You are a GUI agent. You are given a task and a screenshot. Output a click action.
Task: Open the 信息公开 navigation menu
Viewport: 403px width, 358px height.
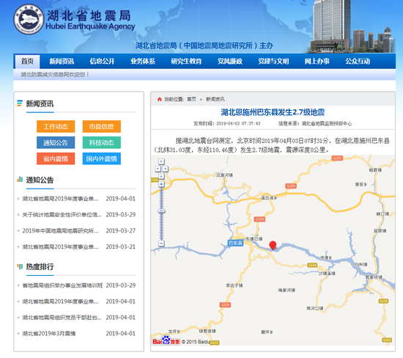tap(102, 61)
